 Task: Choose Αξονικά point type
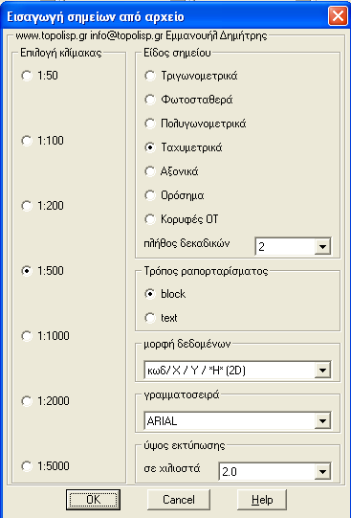point(150,171)
